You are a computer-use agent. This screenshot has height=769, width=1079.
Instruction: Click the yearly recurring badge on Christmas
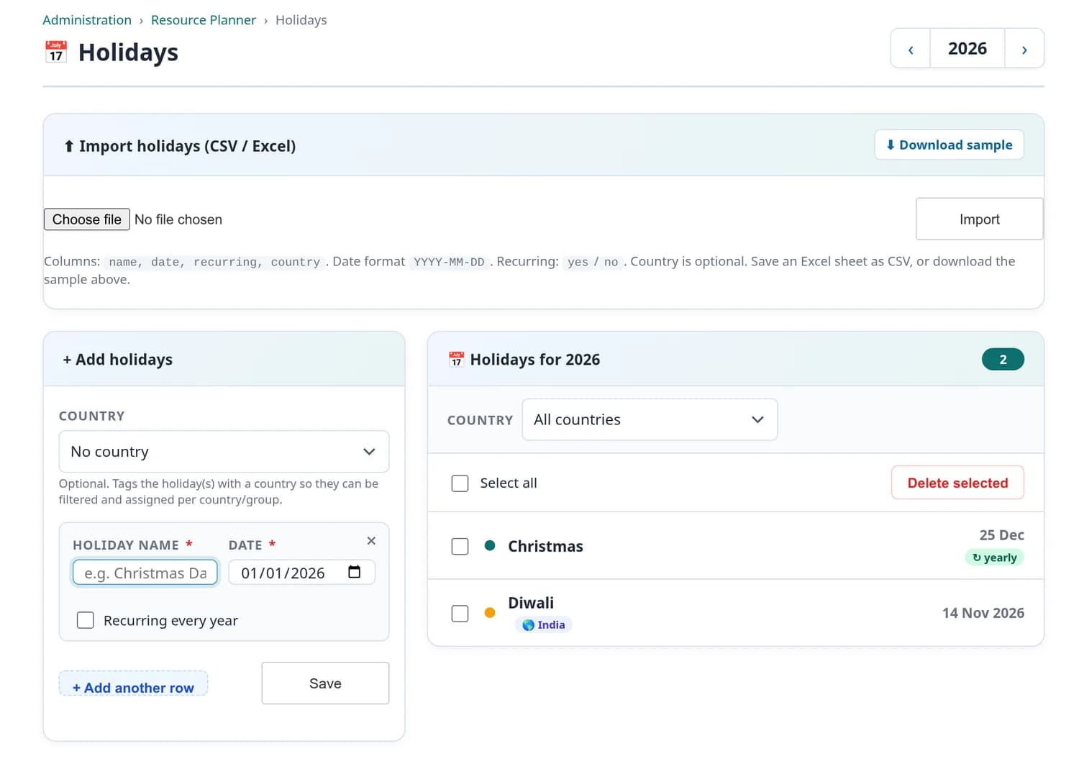(x=994, y=558)
